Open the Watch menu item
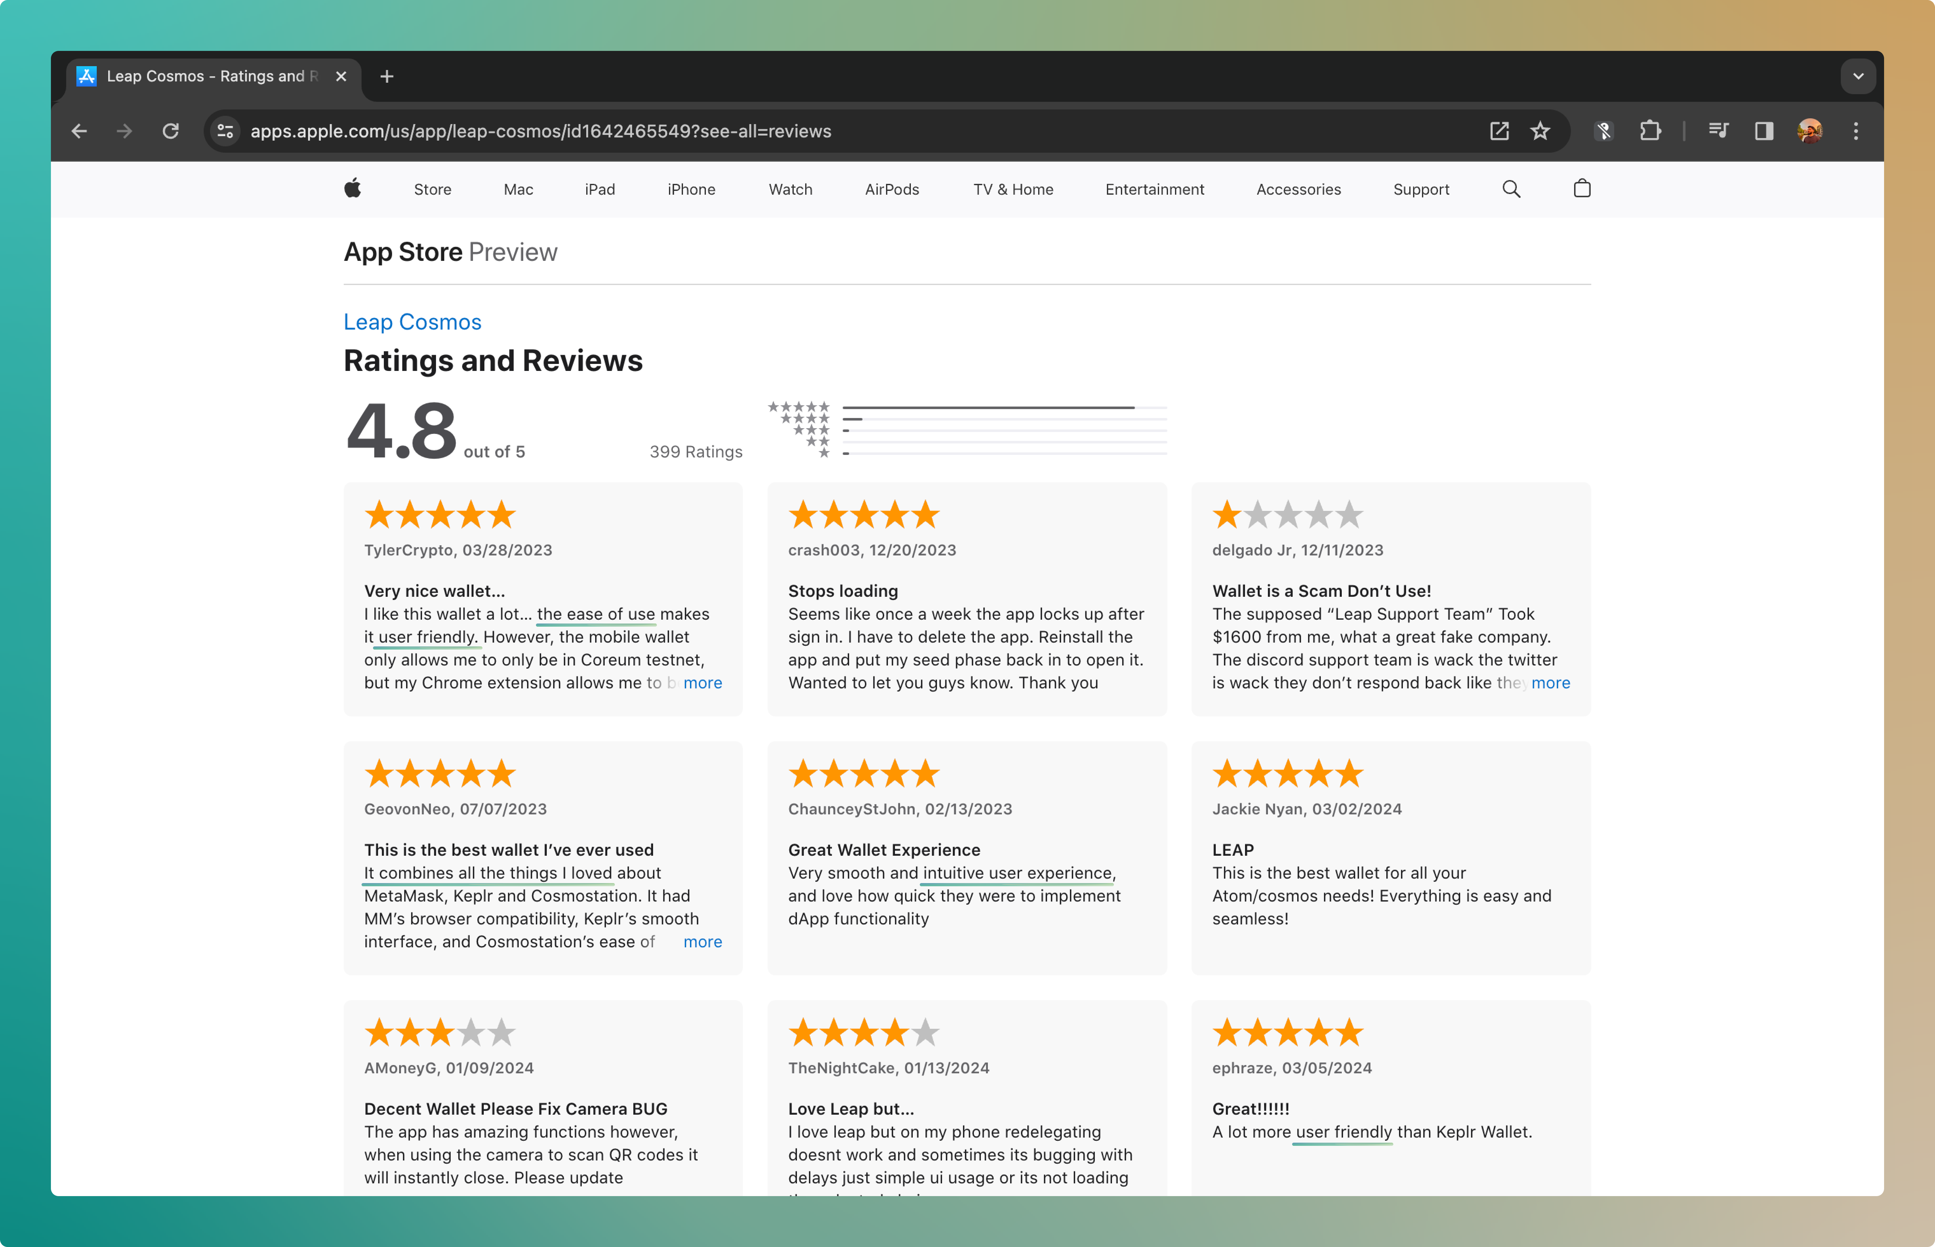Image resolution: width=1935 pixels, height=1247 pixels. coord(791,190)
